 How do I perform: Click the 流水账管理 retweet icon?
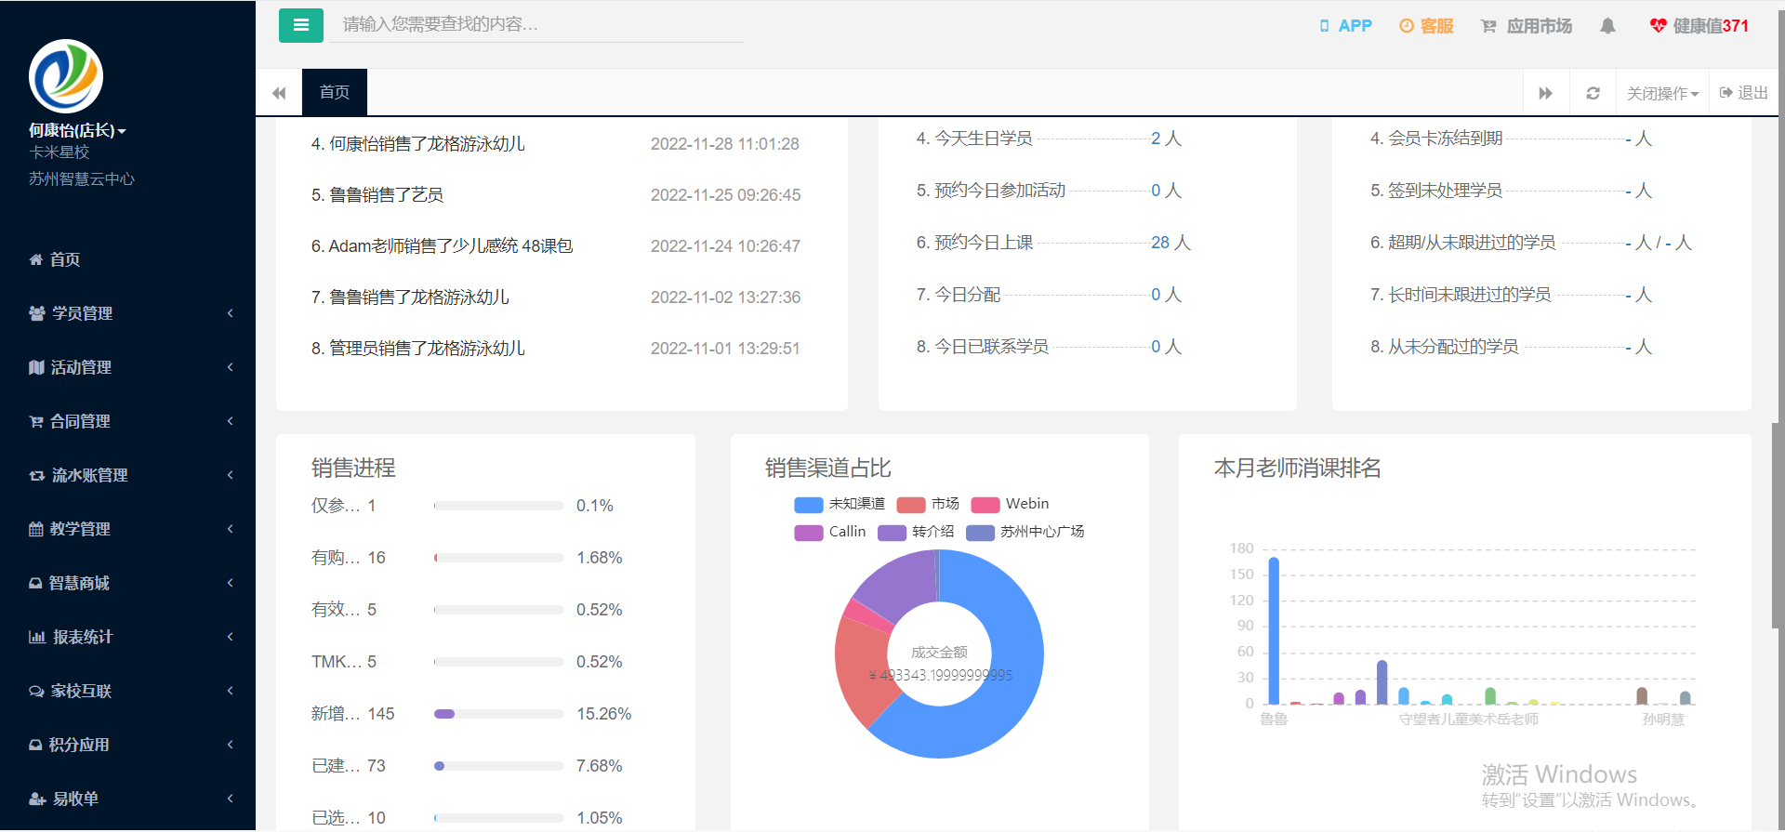(x=36, y=475)
